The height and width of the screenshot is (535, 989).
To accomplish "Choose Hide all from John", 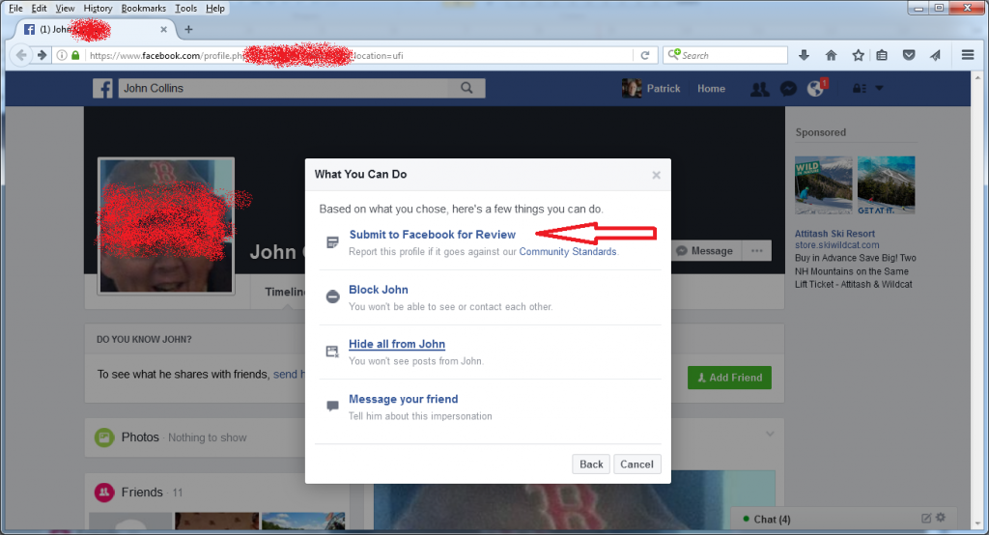I will [x=397, y=344].
